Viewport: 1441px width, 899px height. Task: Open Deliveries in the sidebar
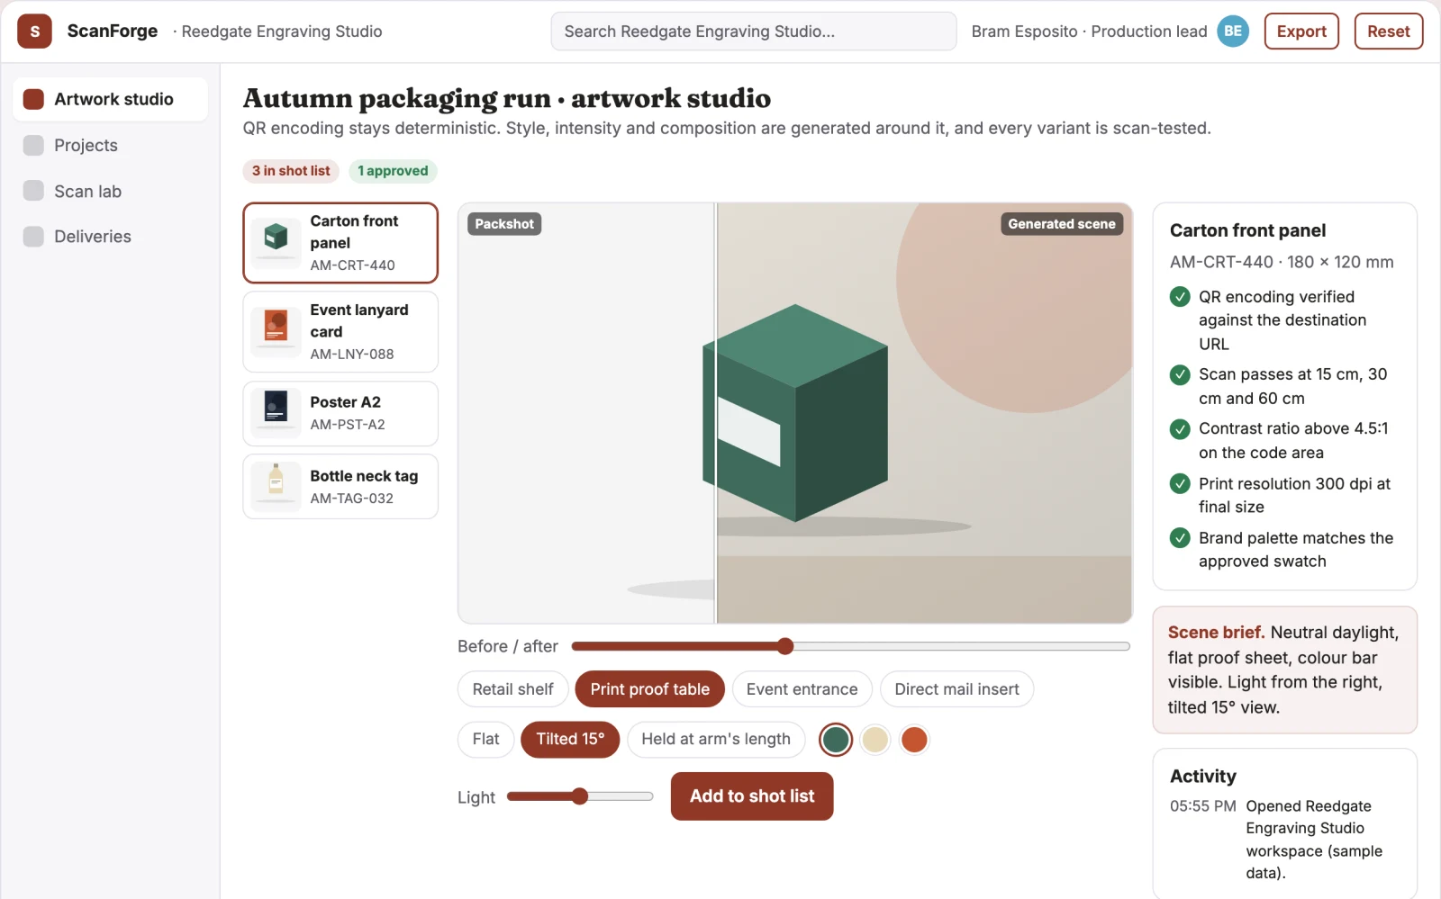tap(110, 236)
